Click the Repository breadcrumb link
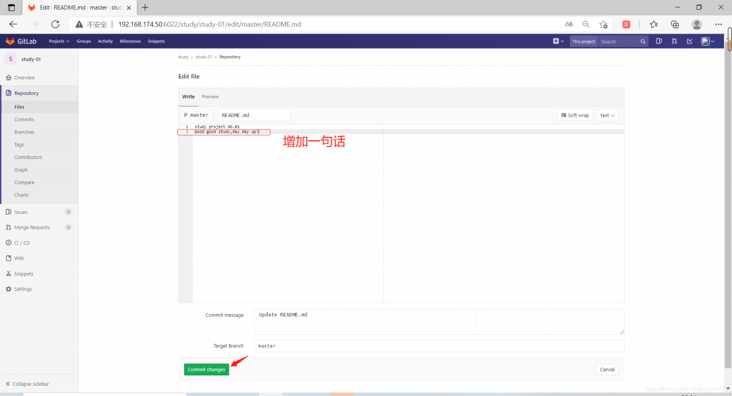The height and width of the screenshot is (396, 732). 230,57
